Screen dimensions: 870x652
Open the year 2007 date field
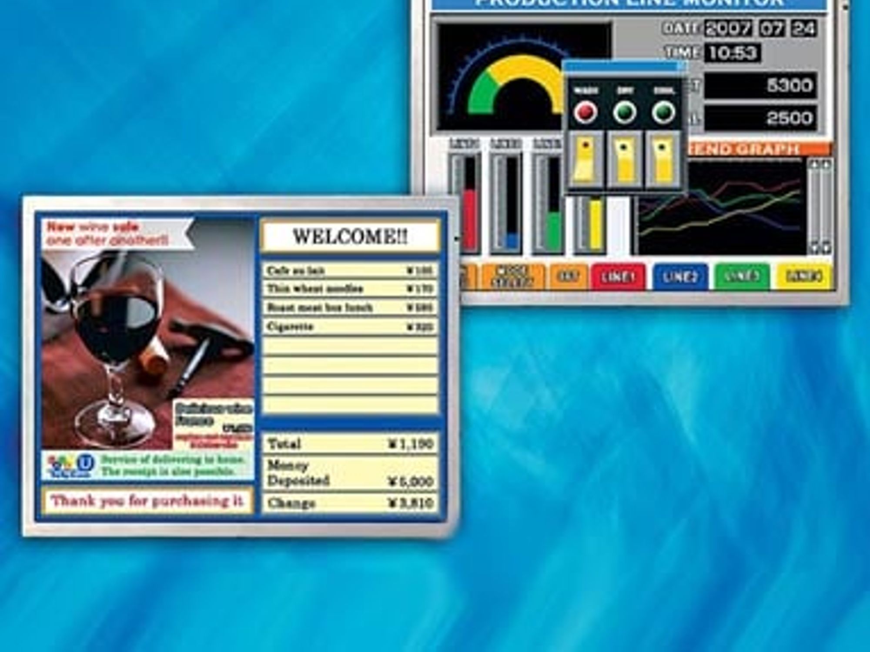click(728, 29)
